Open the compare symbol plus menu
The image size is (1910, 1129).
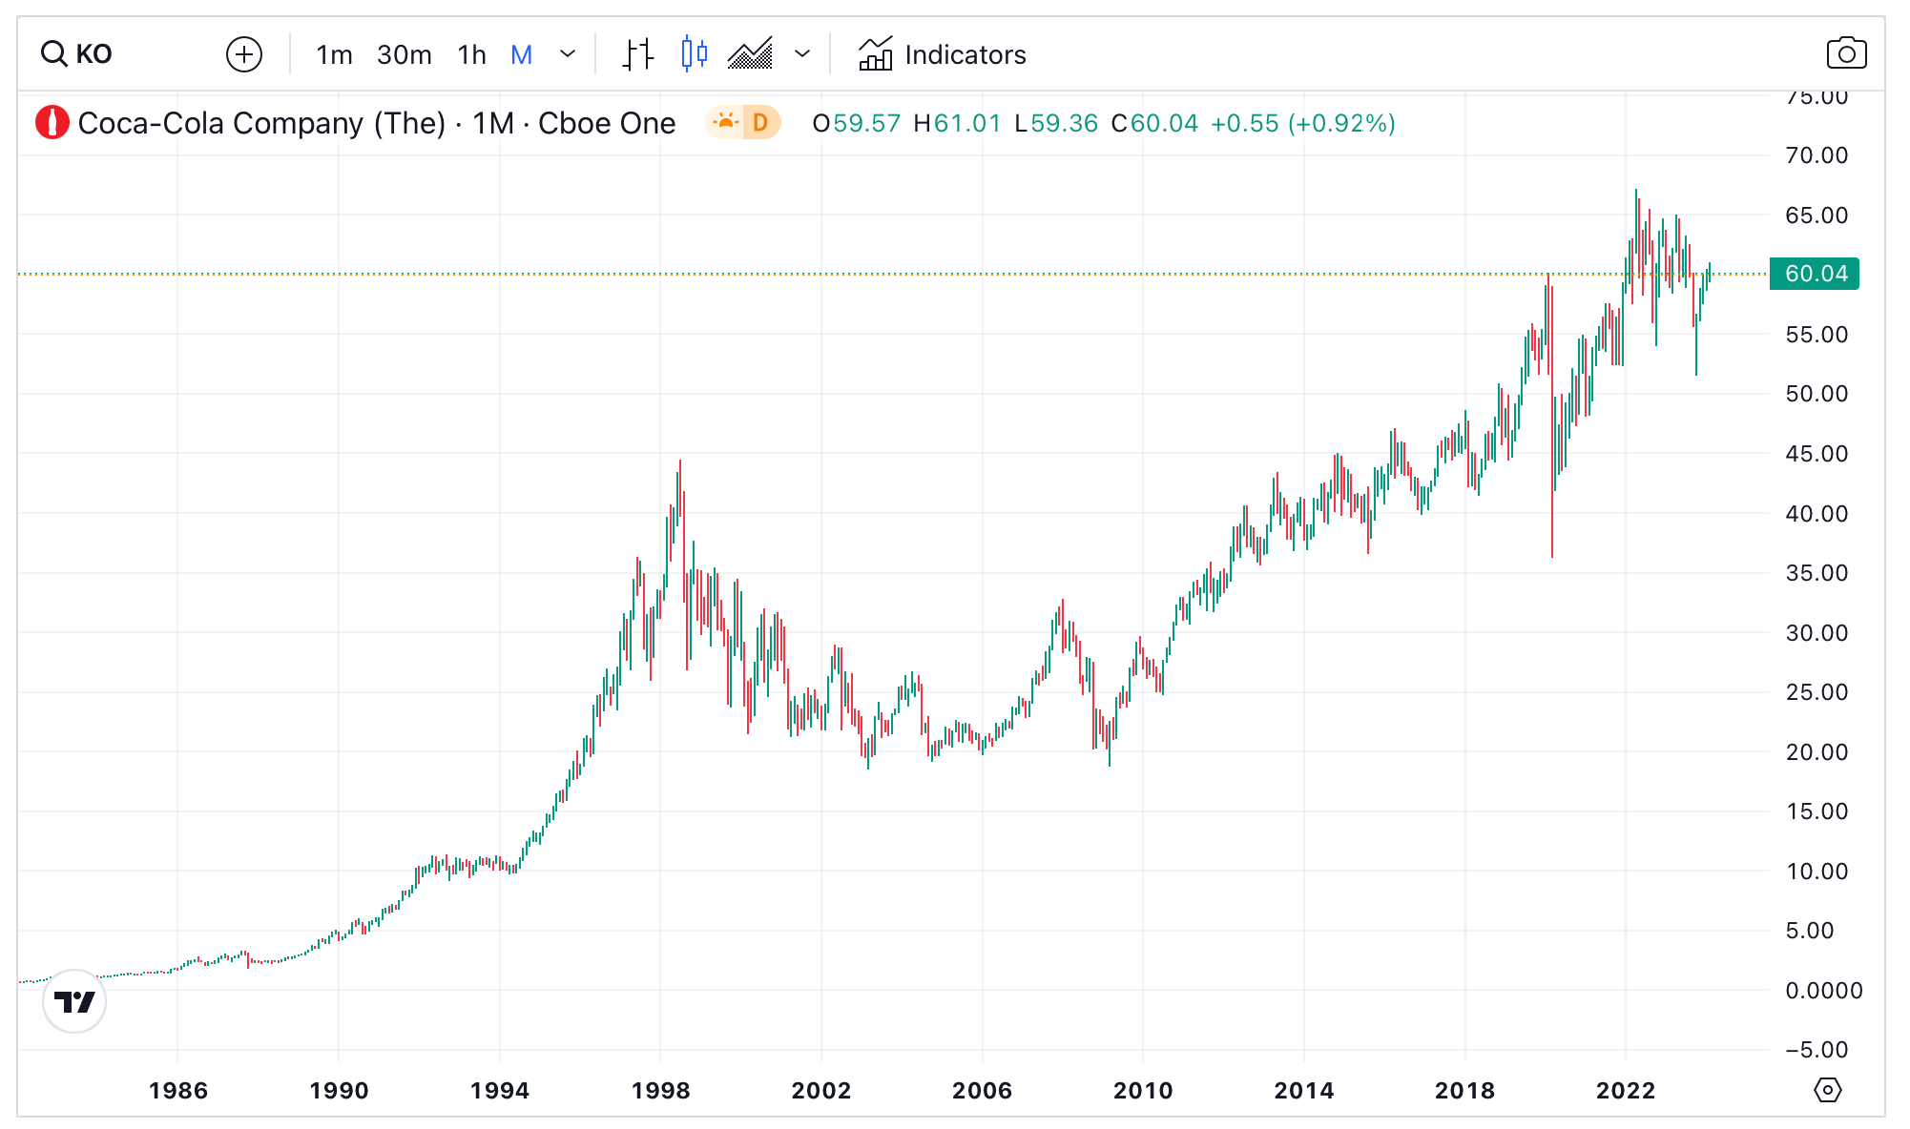[244, 54]
